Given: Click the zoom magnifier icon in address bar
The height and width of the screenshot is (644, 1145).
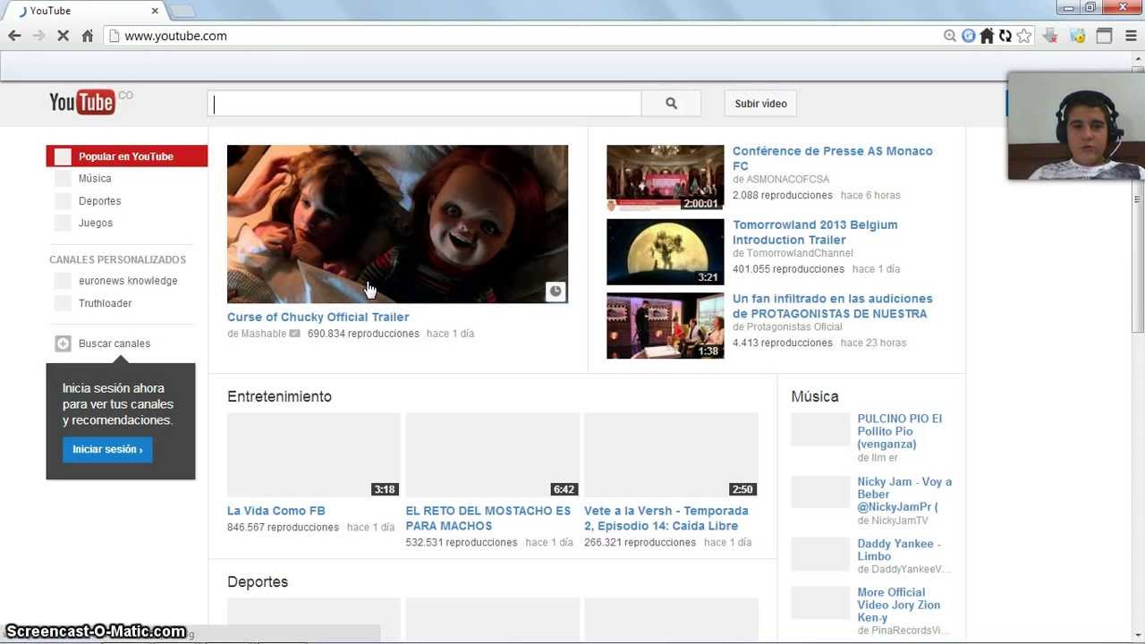Looking at the screenshot, I should tap(950, 36).
